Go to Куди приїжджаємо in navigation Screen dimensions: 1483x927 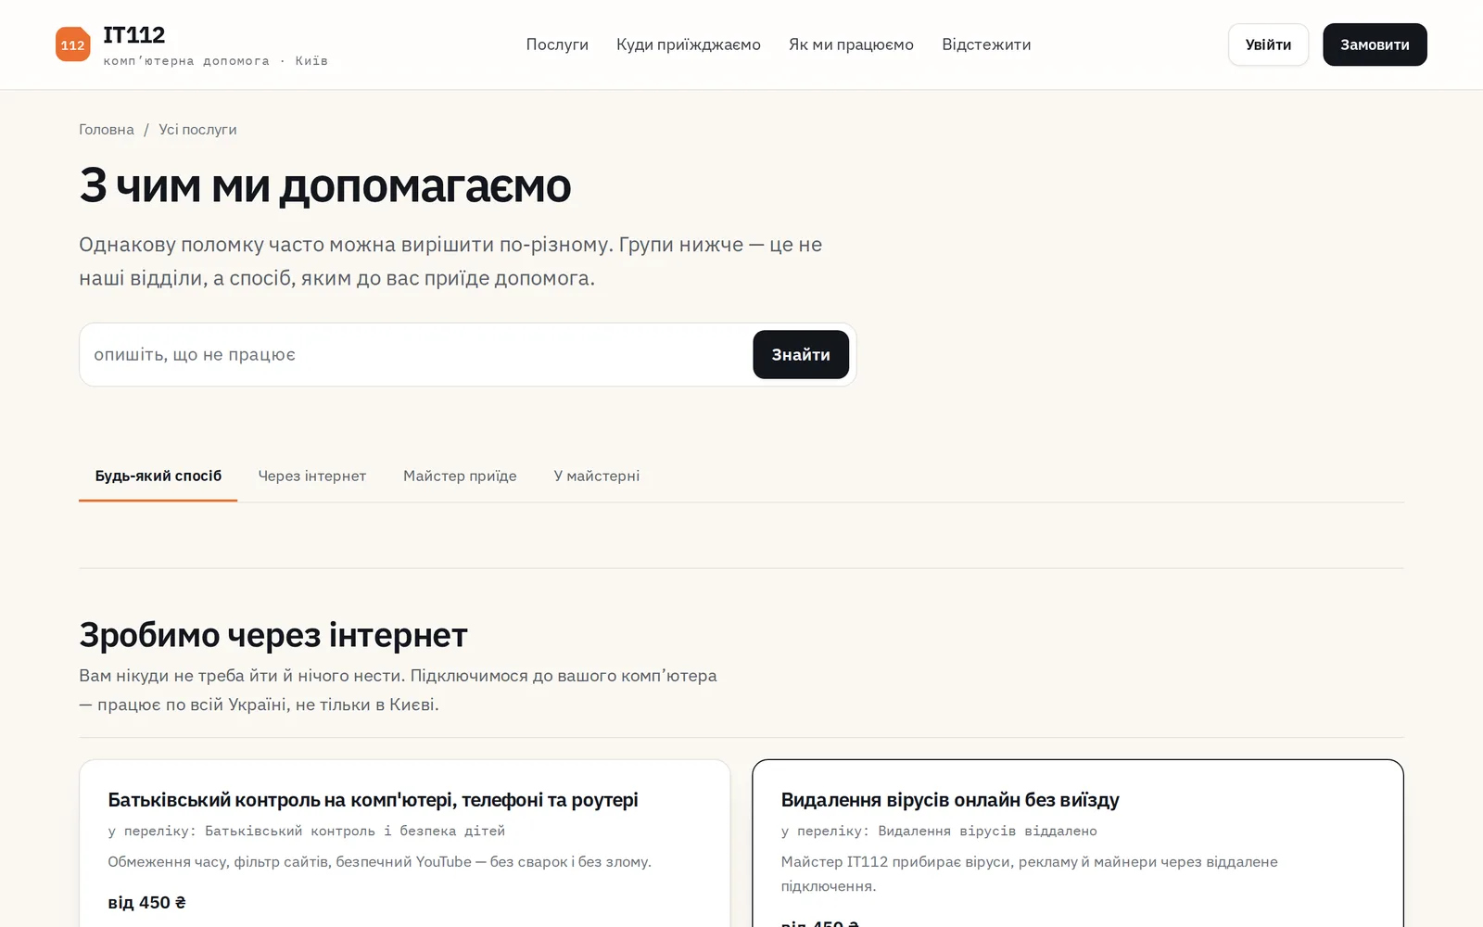(x=689, y=44)
